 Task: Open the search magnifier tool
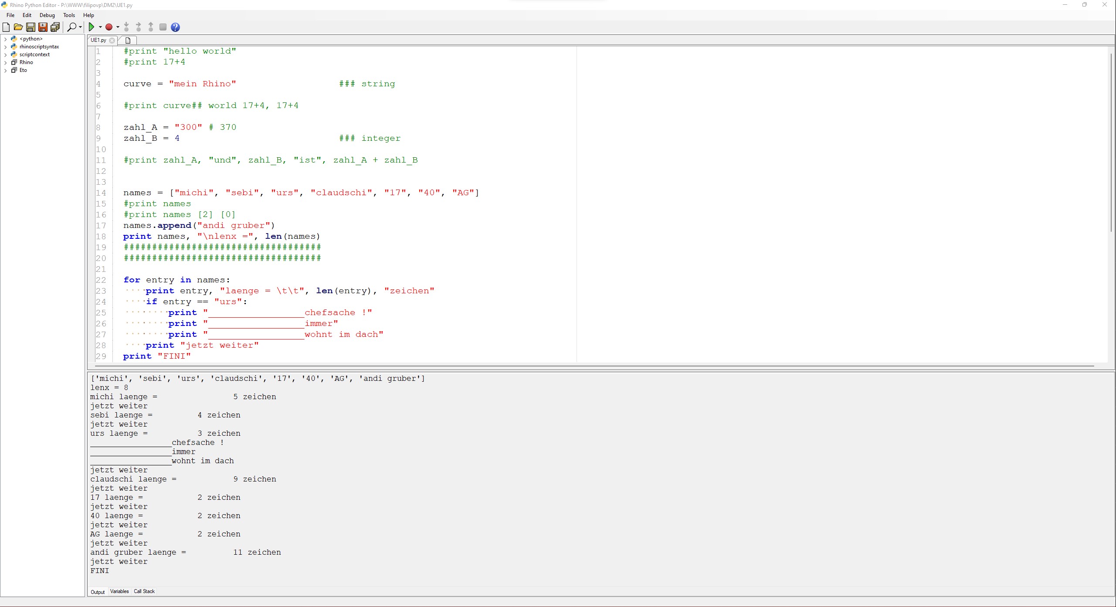tap(71, 27)
